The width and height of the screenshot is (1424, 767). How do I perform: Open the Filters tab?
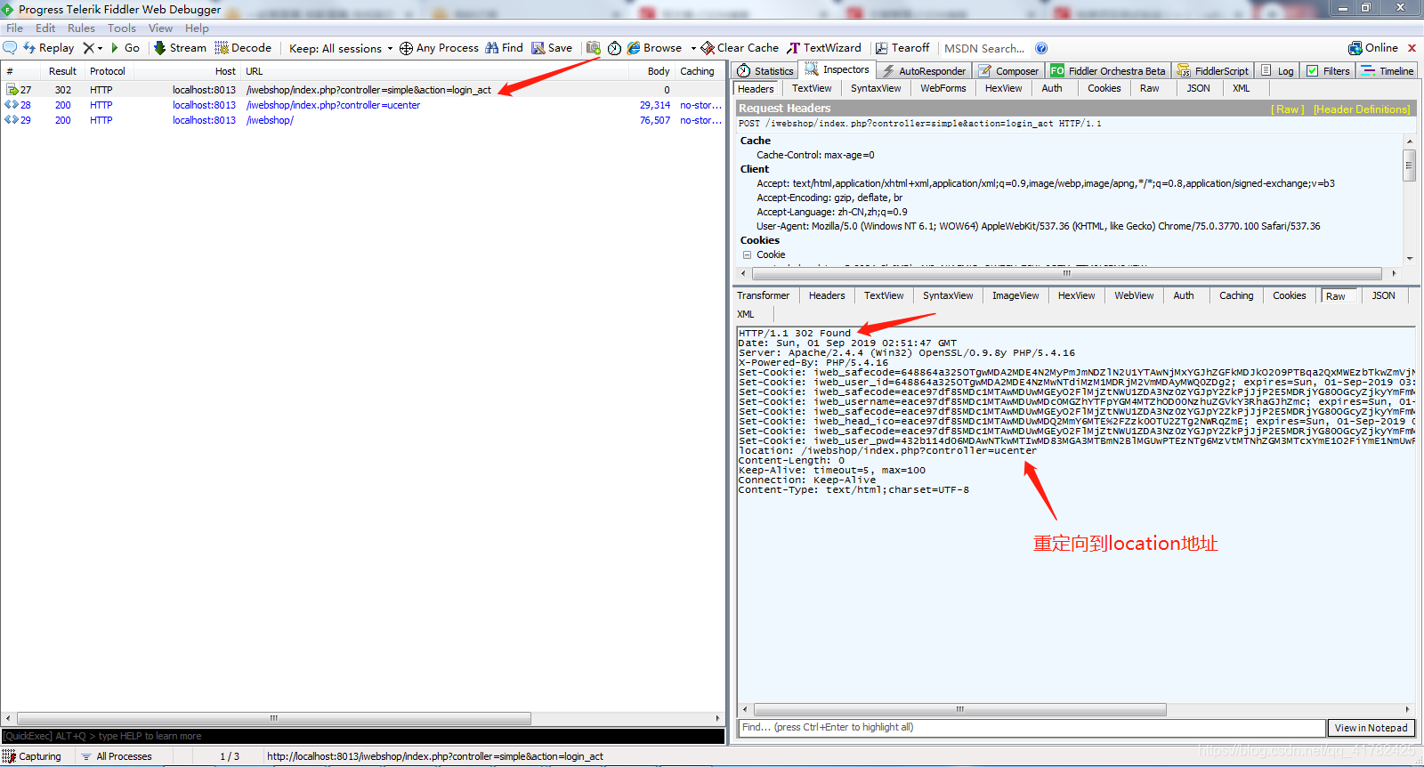(1328, 71)
